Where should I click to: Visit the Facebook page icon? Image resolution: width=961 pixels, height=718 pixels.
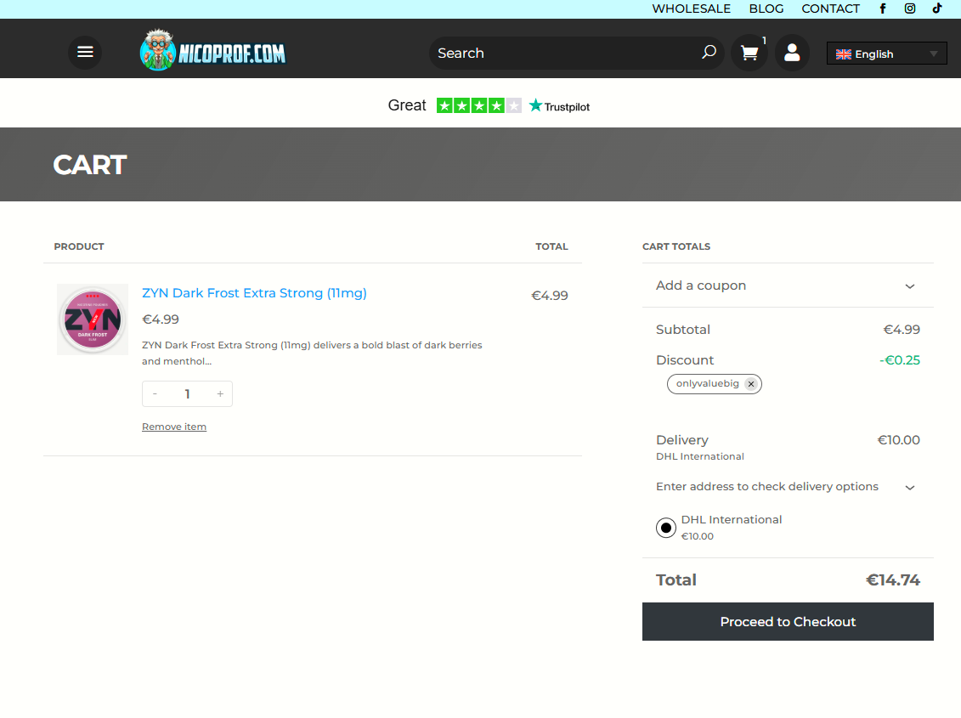tap(883, 8)
